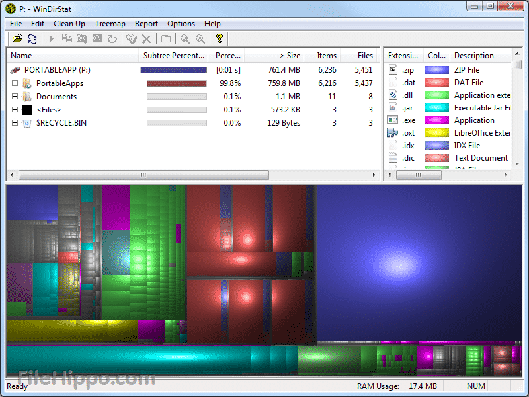Expand the PortableApps folder tree node
529x397 pixels.
pos(15,83)
